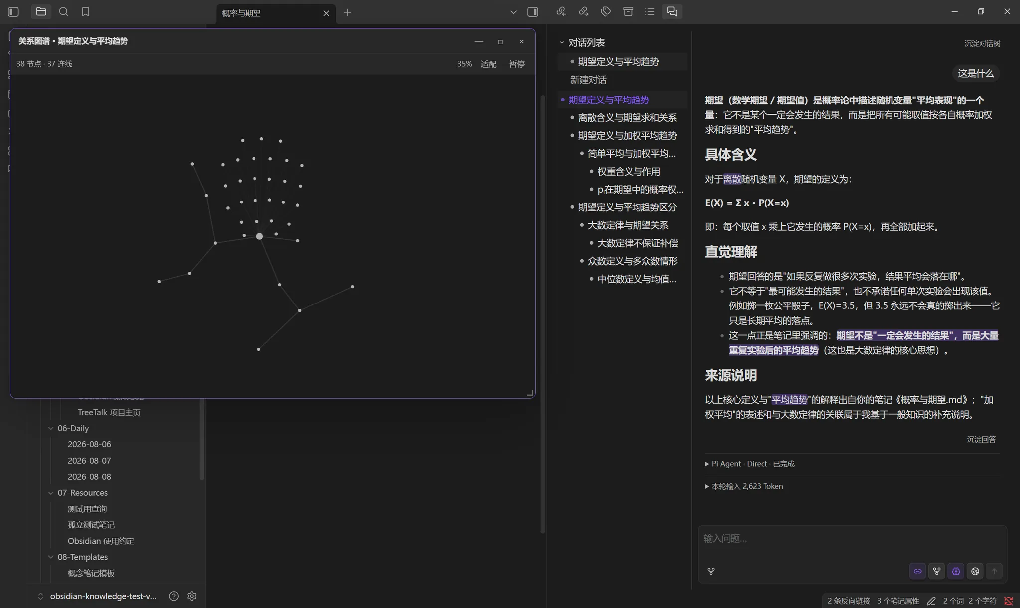Open the tags pane icon
Viewport: 1020px width, 608px height.
tap(606, 11)
